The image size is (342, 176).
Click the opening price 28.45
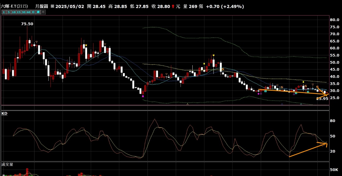tap(99, 6)
